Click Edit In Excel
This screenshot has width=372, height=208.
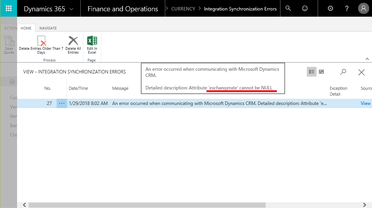coord(92,45)
